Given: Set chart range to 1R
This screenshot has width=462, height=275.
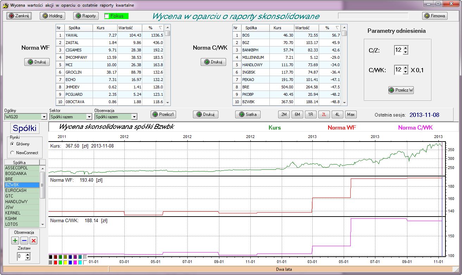Looking at the screenshot, I should click(x=310, y=114).
